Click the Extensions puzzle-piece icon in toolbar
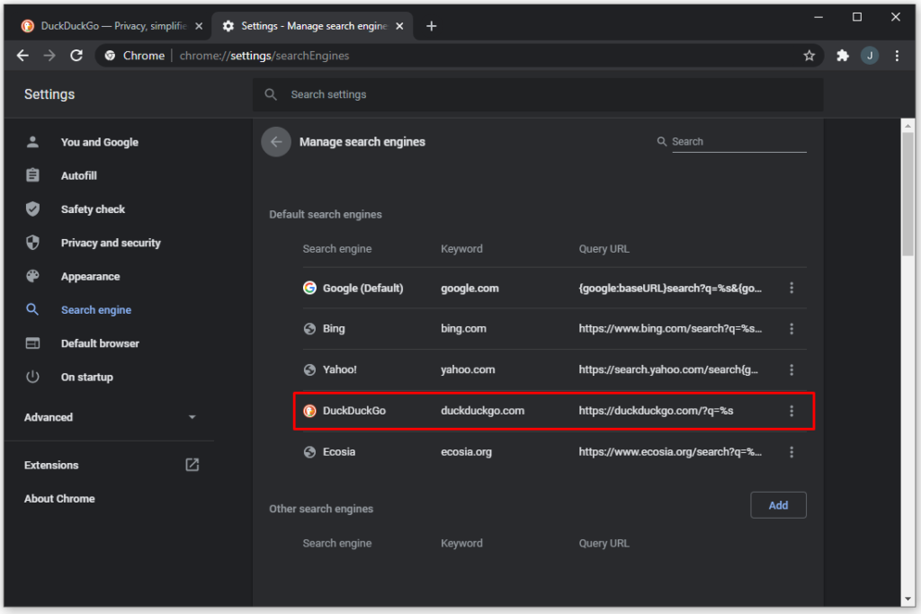The image size is (921, 614). pyautogui.click(x=842, y=55)
